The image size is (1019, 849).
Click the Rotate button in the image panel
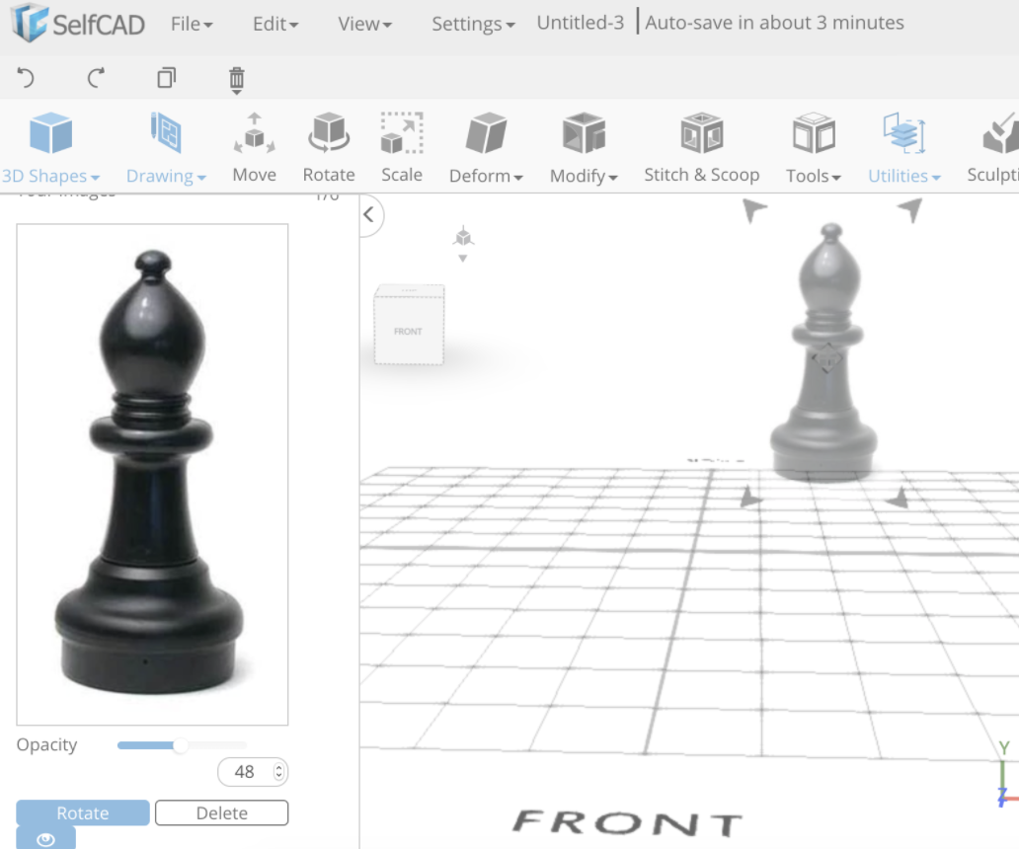pos(82,812)
